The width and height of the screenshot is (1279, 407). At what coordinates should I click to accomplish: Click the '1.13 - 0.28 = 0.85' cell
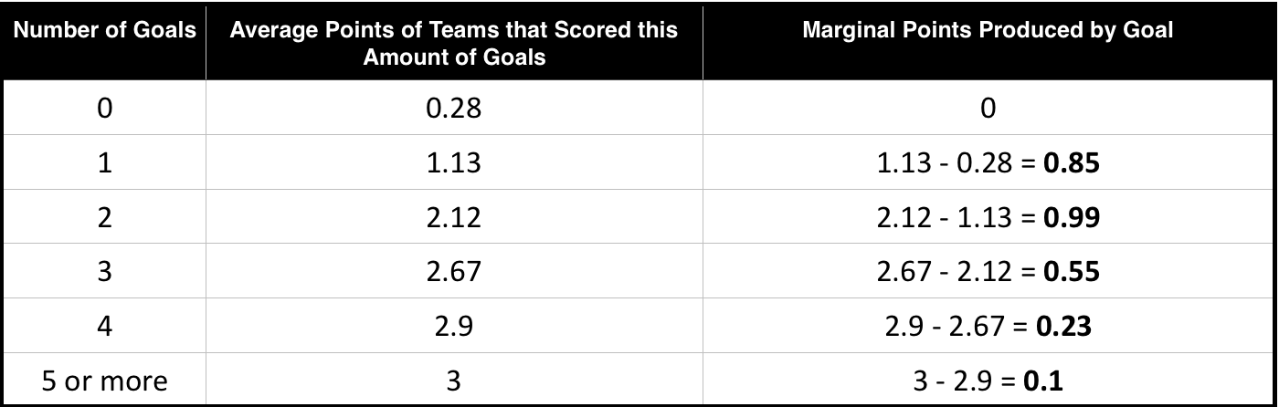[988, 162]
